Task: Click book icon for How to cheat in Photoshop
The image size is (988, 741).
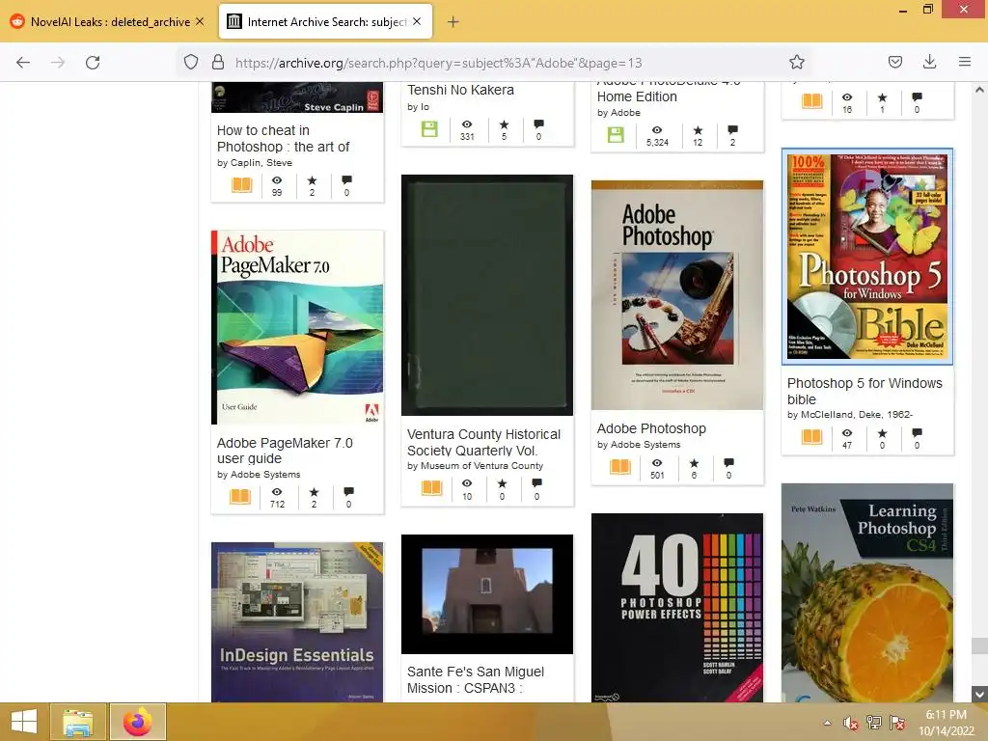Action: point(242,184)
